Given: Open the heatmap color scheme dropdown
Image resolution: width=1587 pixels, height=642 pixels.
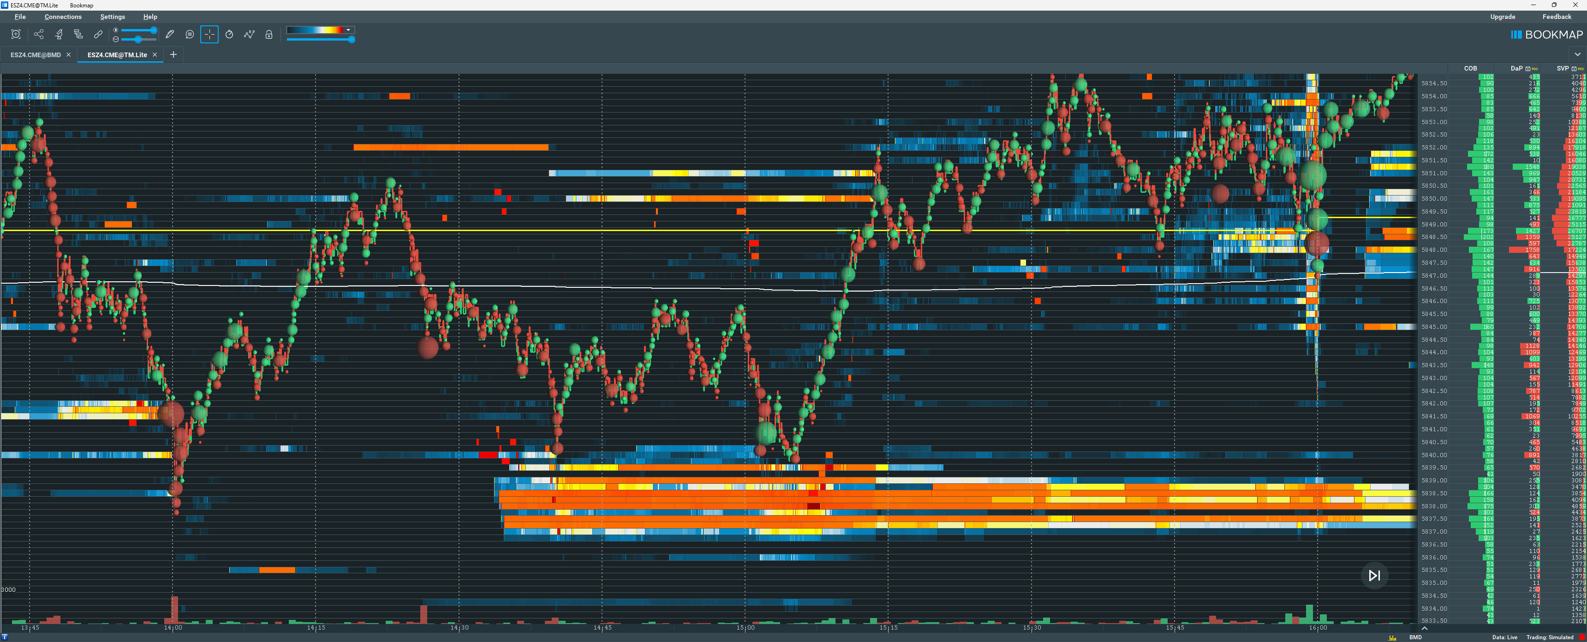Looking at the screenshot, I should (x=348, y=30).
